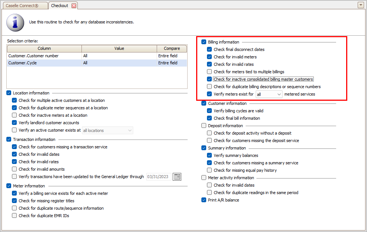Enable Check for invalid amounts
The height and width of the screenshot is (232, 367).
[14, 169]
